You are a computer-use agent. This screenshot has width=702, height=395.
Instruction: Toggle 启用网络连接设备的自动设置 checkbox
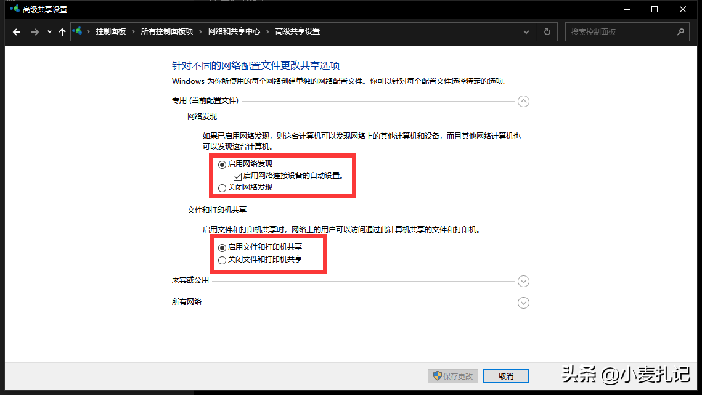pos(237,176)
